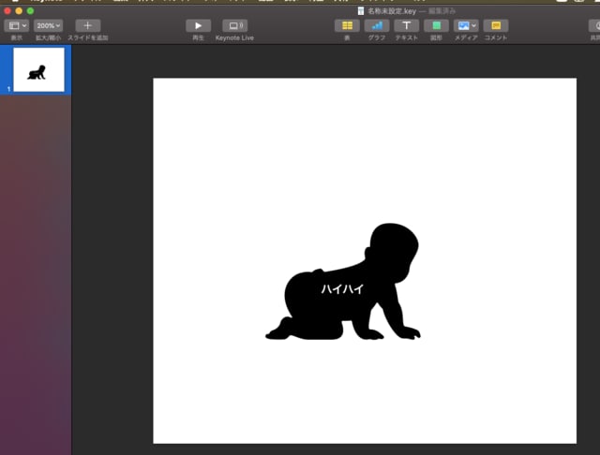Open the 図形 shape icon
This screenshot has width=600, height=455.
[x=436, y=25]
